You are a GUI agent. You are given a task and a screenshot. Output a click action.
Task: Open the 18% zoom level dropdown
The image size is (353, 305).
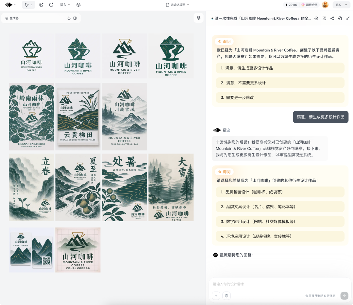pos(341,5)
